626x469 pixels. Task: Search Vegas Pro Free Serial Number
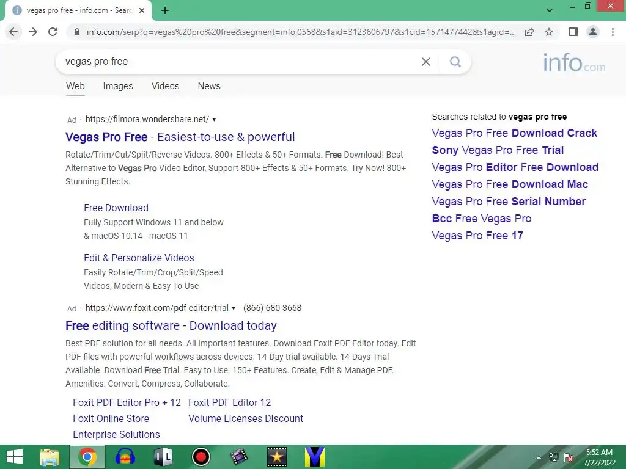[509, 202]
